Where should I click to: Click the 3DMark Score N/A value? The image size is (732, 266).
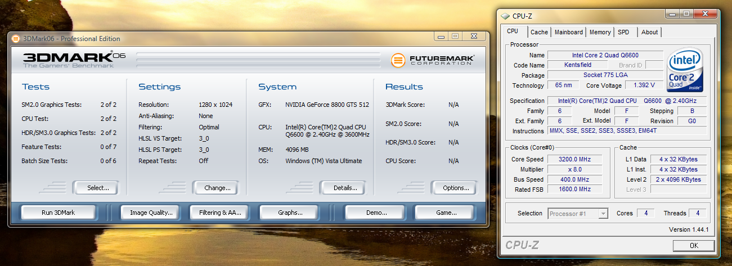[455, 105]
